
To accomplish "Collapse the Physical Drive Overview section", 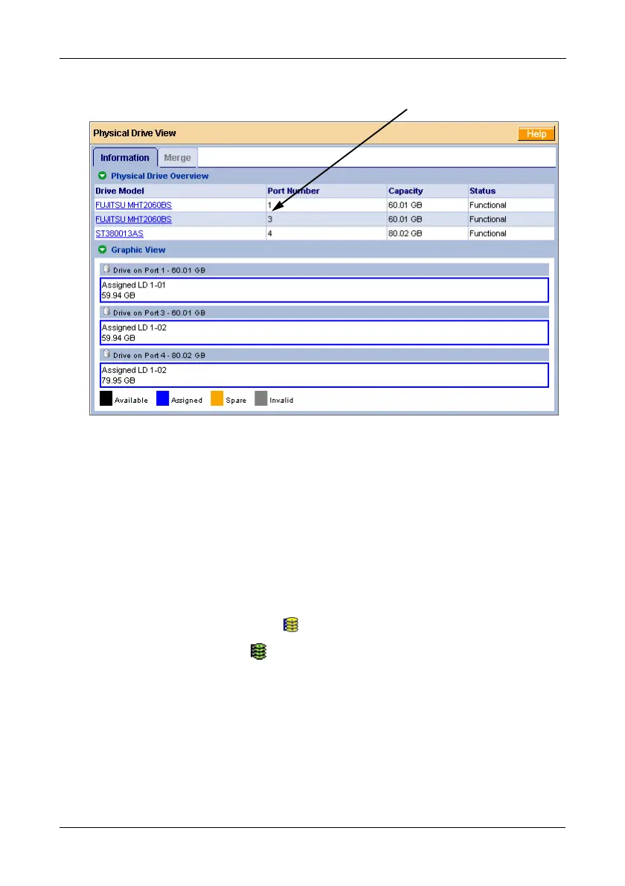I will point(102,176).
